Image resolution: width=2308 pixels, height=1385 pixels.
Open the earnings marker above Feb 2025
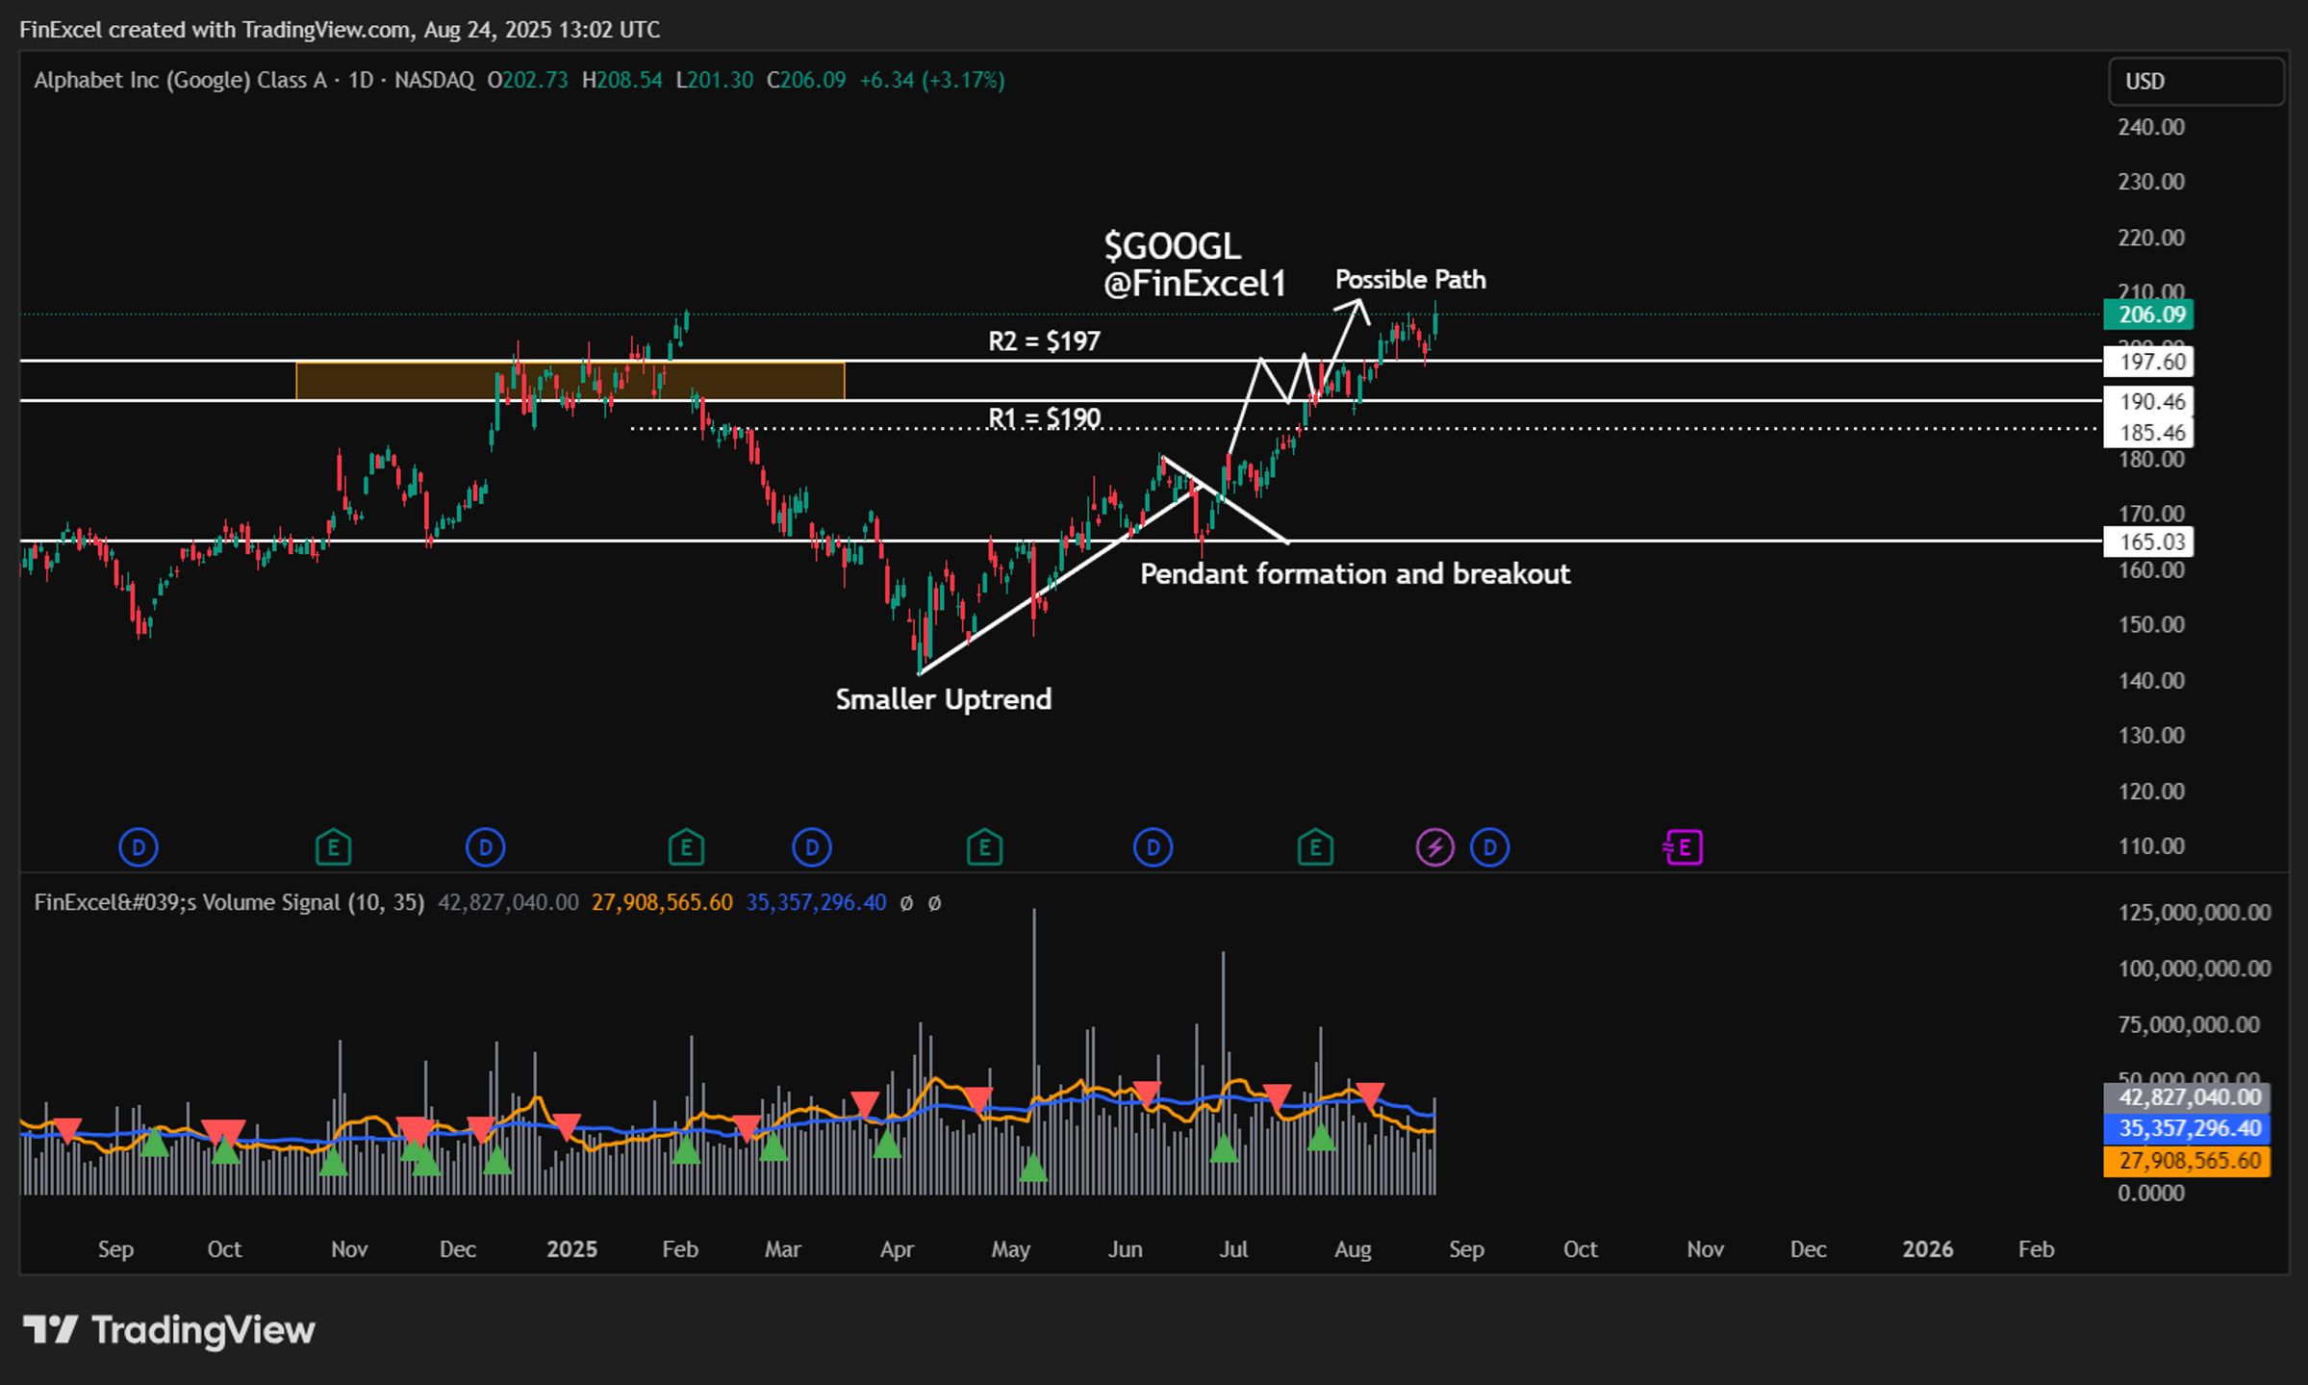tap(686, 847)
